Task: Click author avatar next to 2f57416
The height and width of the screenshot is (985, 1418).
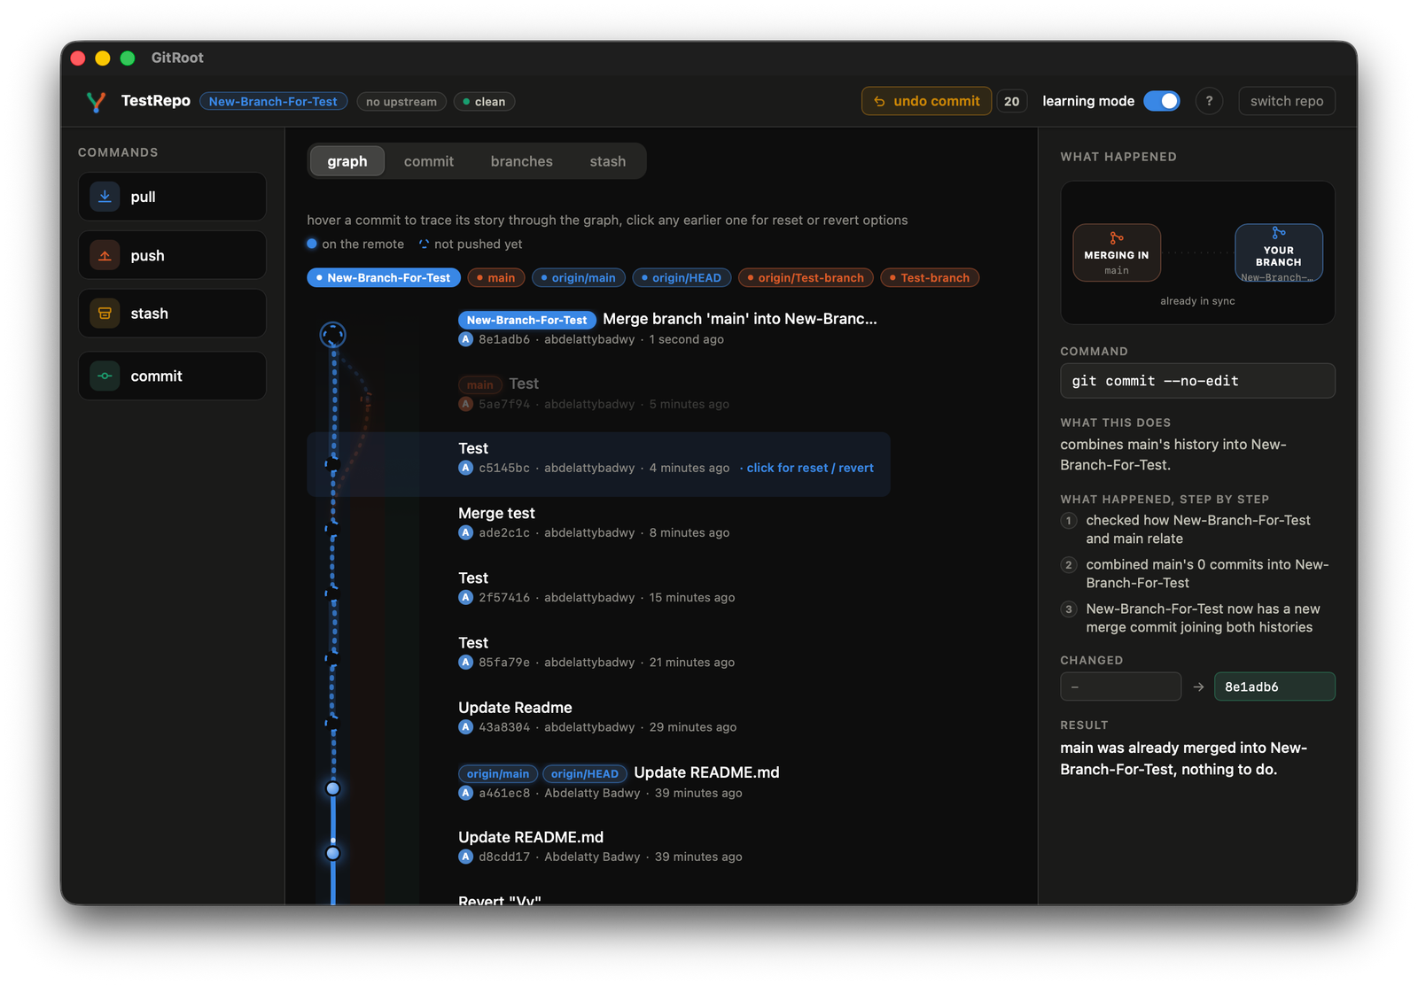Action: (x=465, y=597)
